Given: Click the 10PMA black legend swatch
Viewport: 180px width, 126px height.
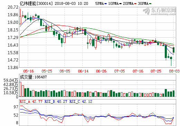Looking at the screenshot, I should 120,4.
